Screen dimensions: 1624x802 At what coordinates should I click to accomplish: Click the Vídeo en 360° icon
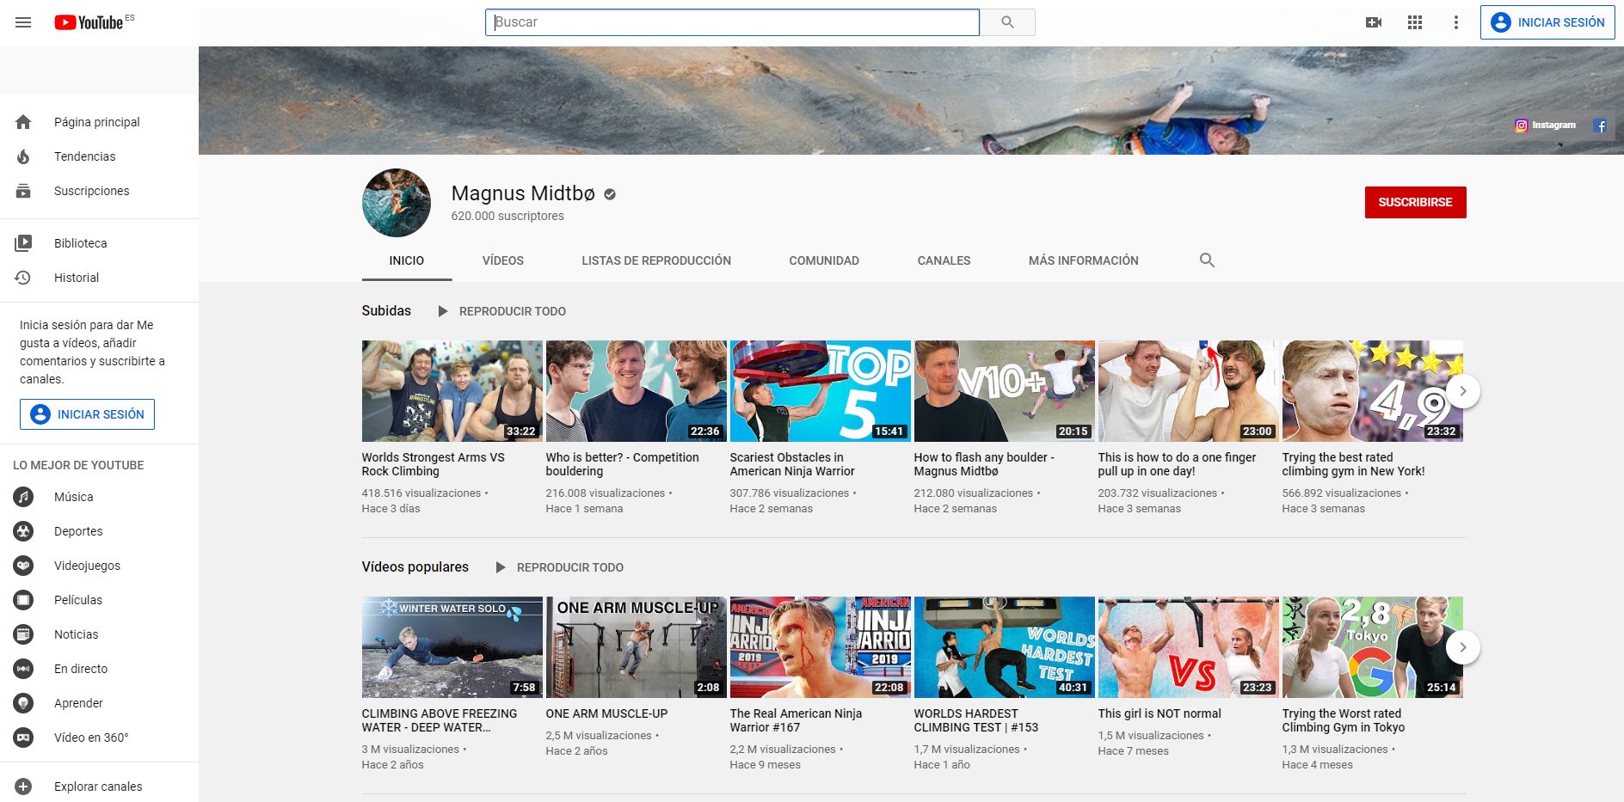click(x=23, y=738)
